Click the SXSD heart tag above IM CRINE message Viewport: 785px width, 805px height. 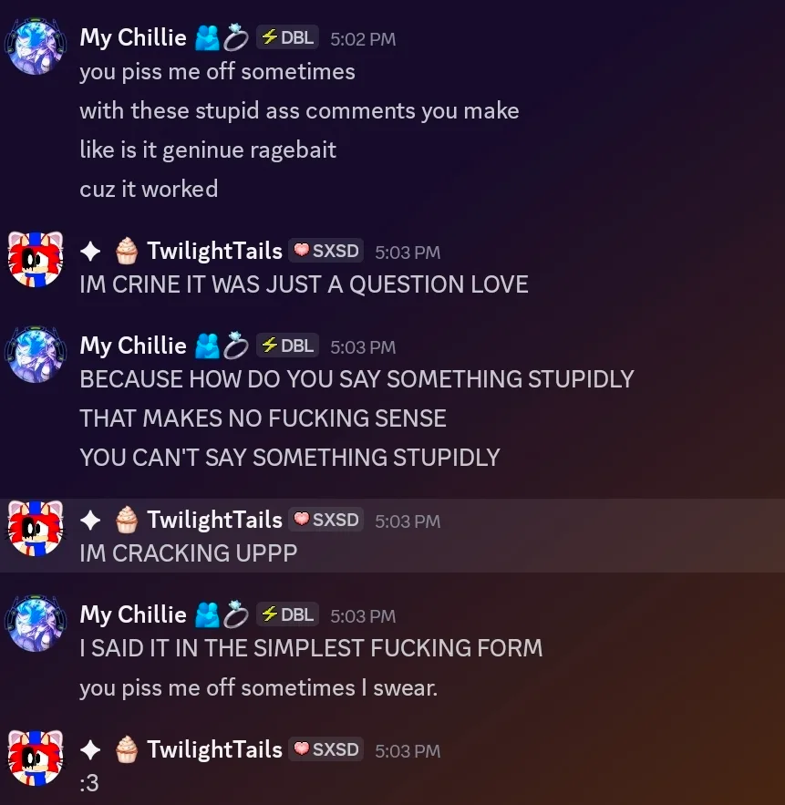click(x=326, y=251)
